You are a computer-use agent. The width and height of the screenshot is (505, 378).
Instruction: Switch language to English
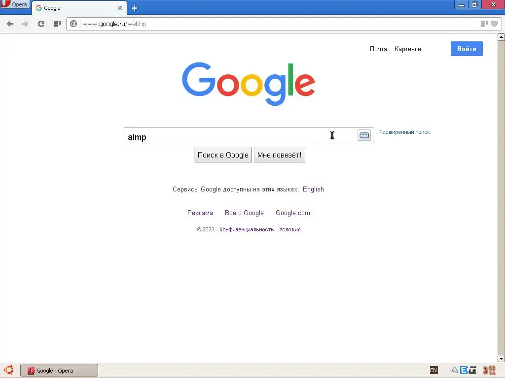click(313, 189)
